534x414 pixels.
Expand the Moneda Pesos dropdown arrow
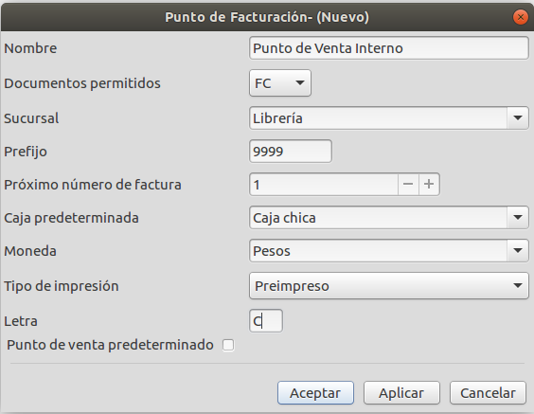pyautogui.click(x=518, y=250)
